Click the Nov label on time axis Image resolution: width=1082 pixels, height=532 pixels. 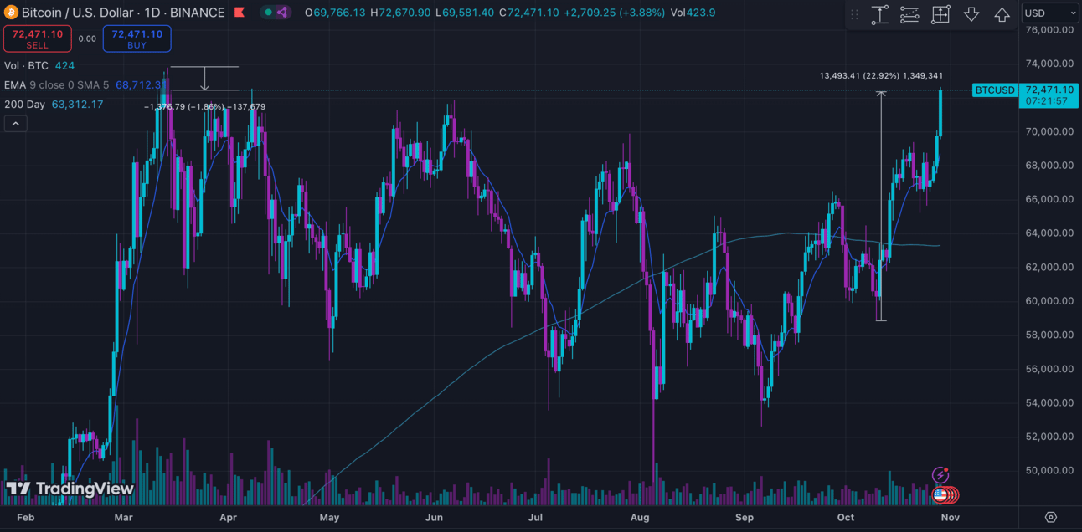pos(949,517)
